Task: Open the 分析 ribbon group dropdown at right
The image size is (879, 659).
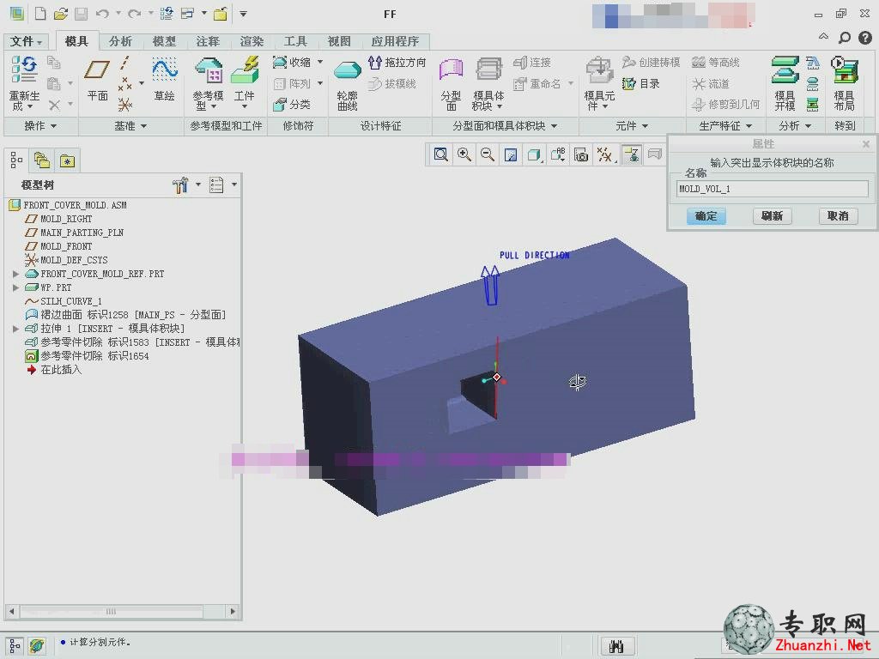Action: click(796, 126)
